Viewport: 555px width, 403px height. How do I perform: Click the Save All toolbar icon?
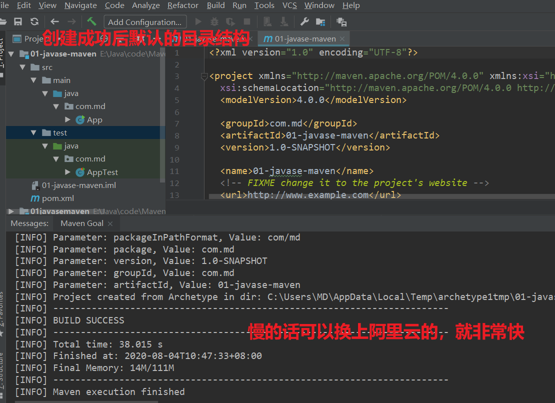(18, 21)
